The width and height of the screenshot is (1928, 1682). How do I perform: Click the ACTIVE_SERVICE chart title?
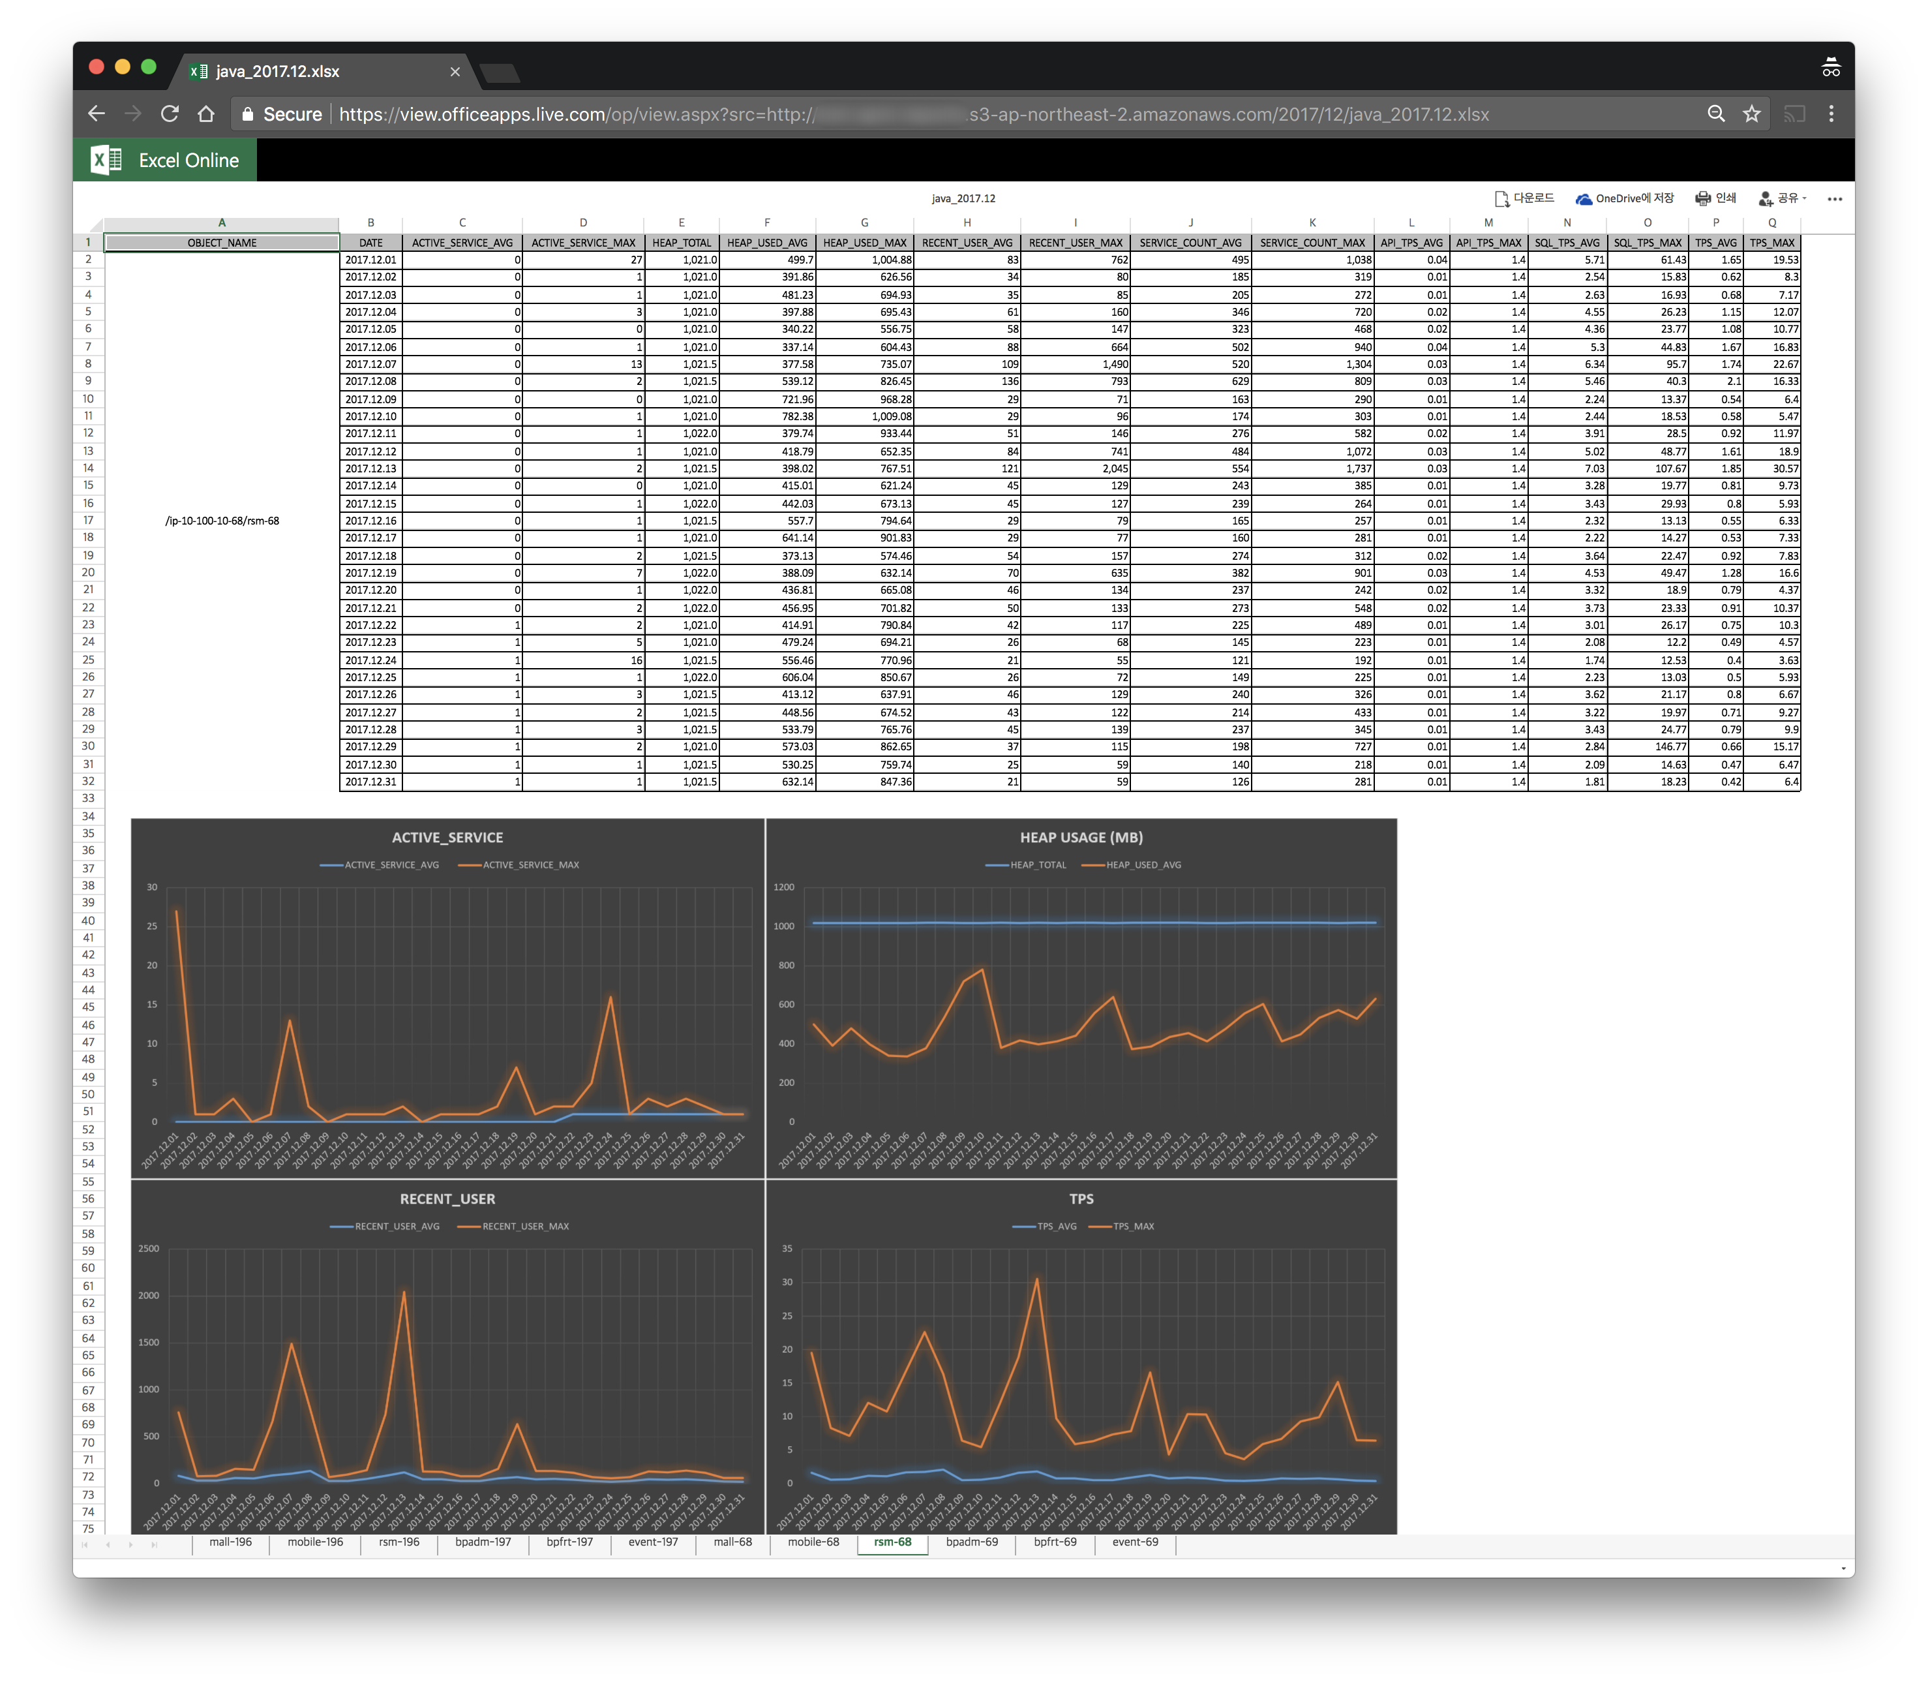[447, 837]
